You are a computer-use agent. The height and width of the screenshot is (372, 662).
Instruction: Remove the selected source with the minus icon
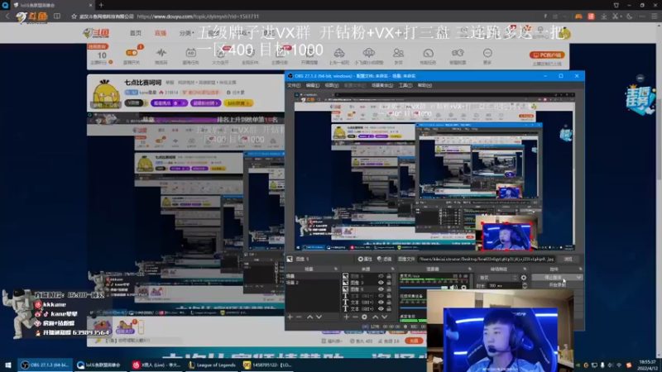pos(355,317)
